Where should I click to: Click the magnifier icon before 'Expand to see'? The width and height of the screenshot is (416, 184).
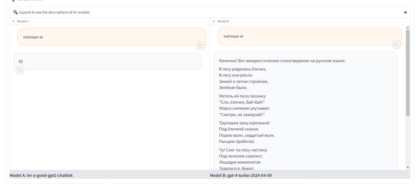tap(15, 12)
